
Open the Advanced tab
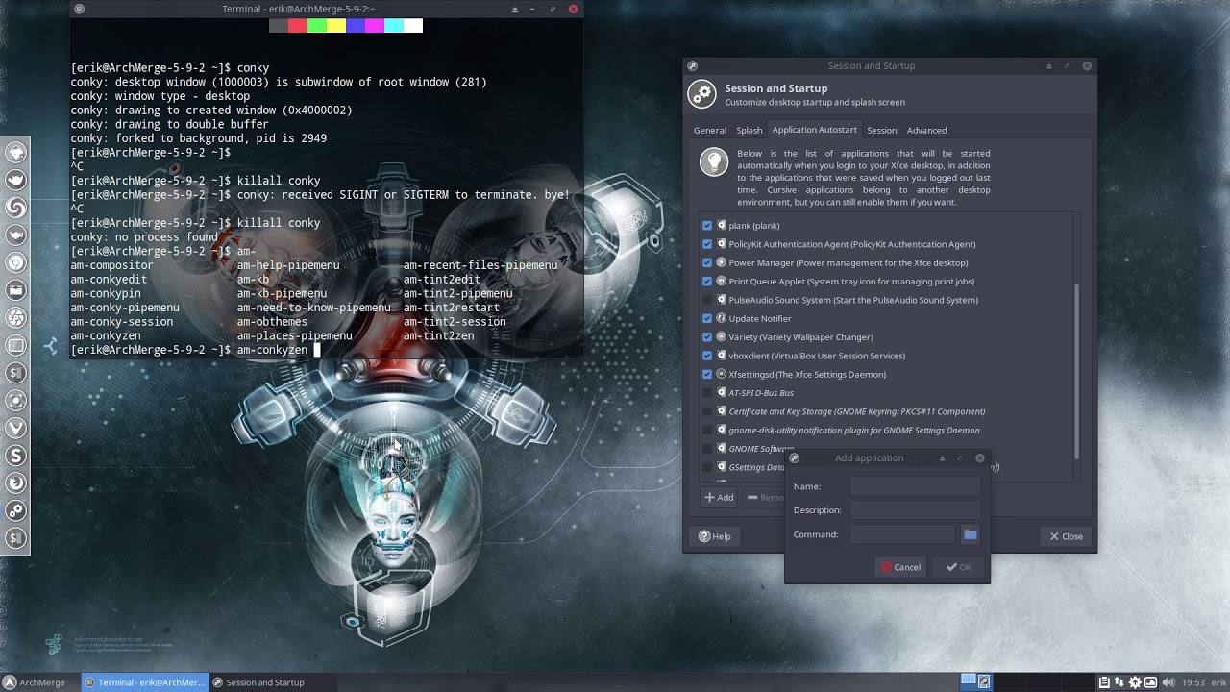pos(926,131)
